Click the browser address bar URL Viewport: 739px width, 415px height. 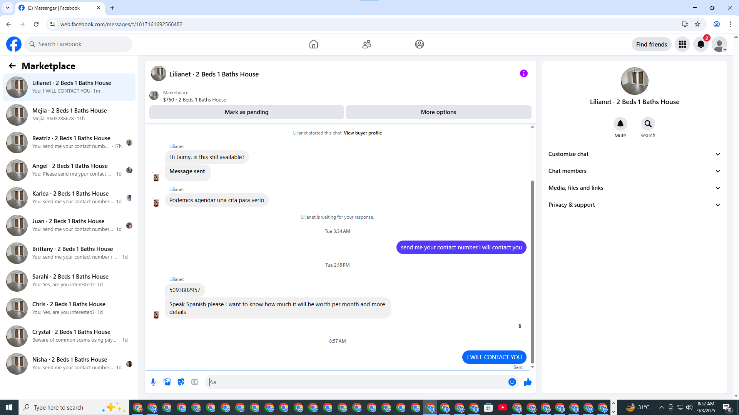121,24
